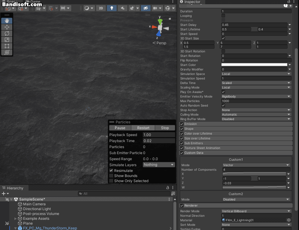The width and height of the screenshot is (299, 230).
Task: Select the Rect transform tool
Action: 7,46
